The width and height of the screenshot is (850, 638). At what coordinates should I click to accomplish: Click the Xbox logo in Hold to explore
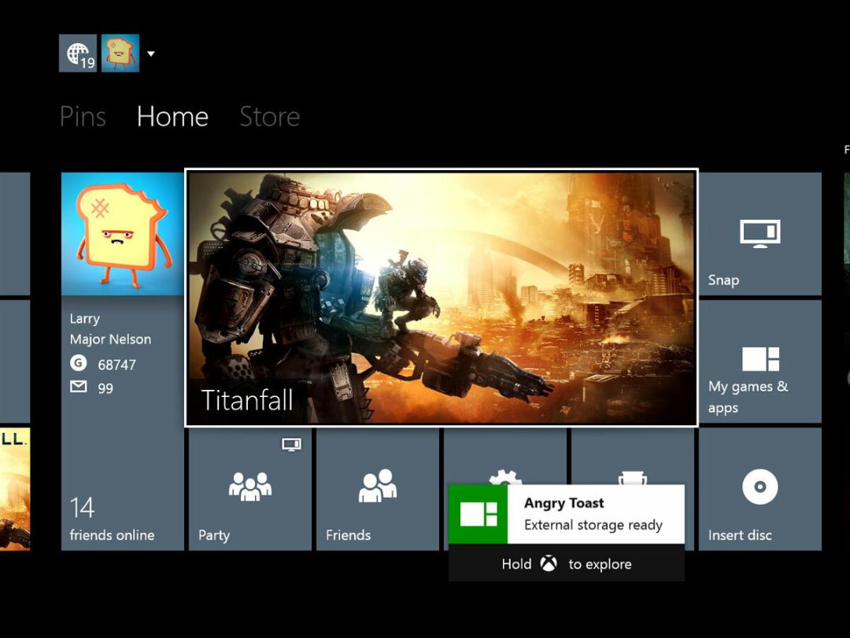pos(549,564)
